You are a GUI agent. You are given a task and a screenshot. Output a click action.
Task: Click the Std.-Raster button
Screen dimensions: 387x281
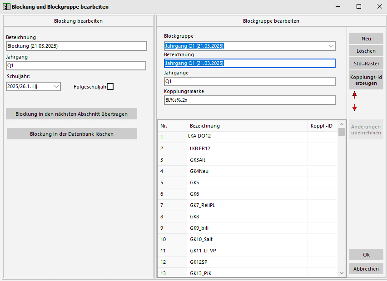pos(366,64)
